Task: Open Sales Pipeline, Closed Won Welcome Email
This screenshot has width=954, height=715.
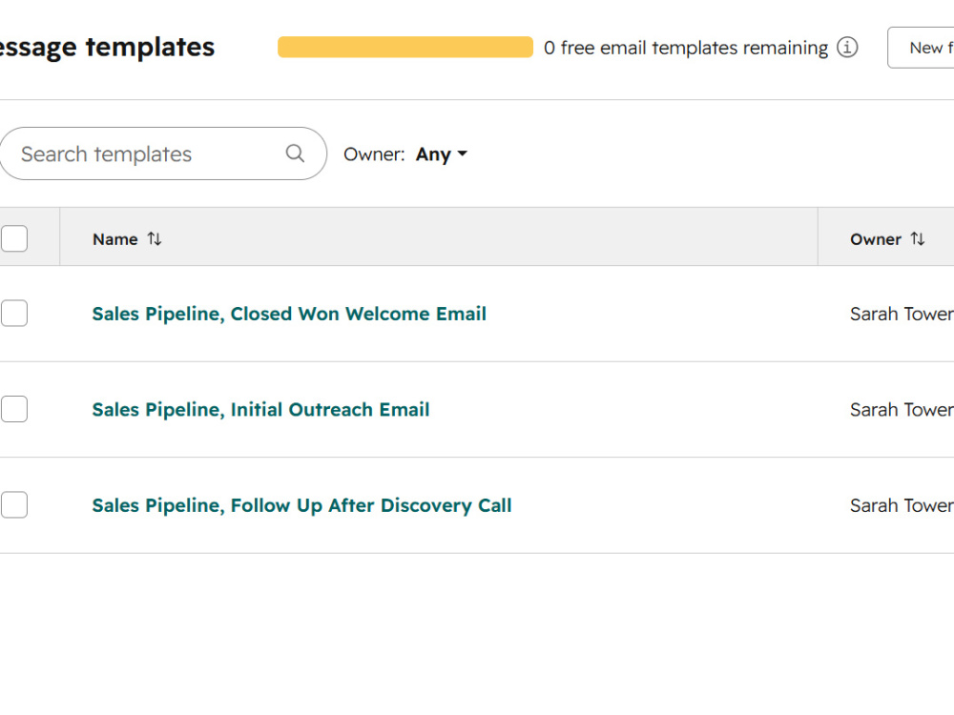Action: [x=289, y=314]
